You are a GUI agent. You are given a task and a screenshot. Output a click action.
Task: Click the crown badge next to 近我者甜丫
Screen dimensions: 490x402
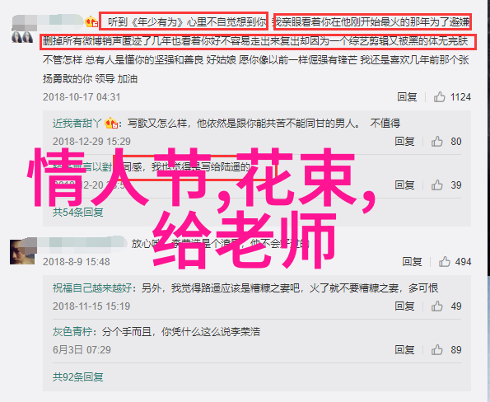coord(111,124)
